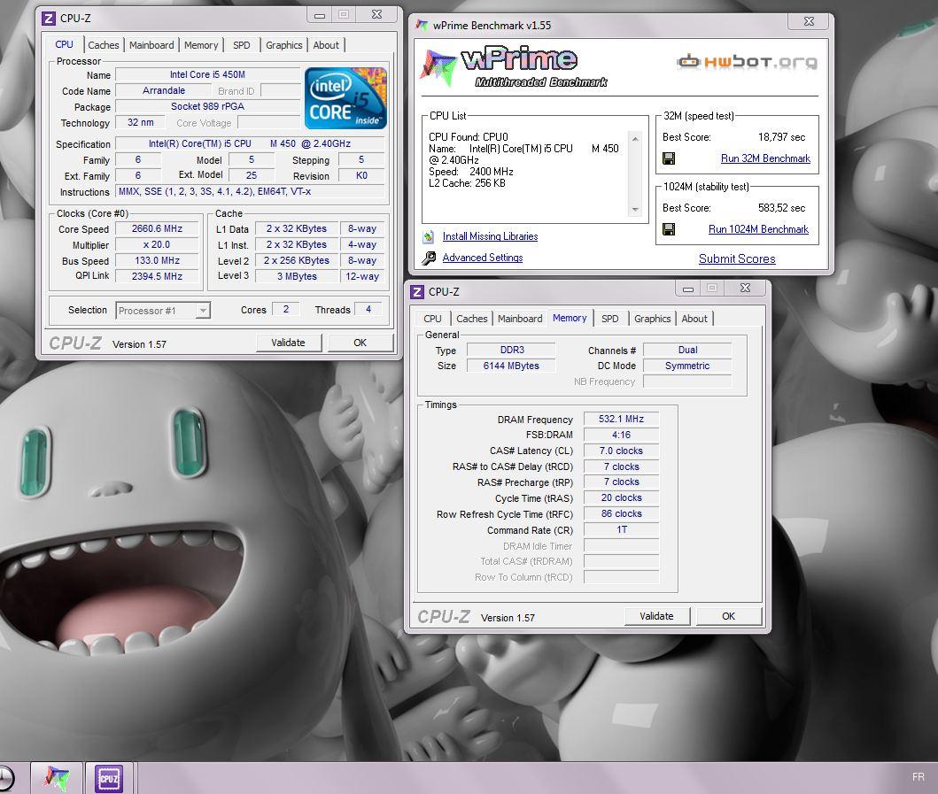This screenshot has height=794, width=938.
Task: Click the Z icon in the lower CPU-Z title bar
Action: coord(417,292)
